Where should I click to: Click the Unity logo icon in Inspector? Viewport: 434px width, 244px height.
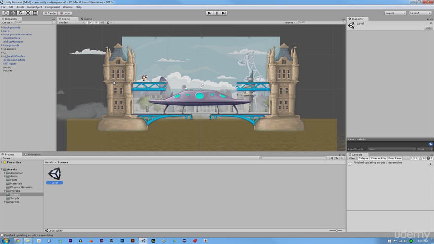click(x=351, y=25)
